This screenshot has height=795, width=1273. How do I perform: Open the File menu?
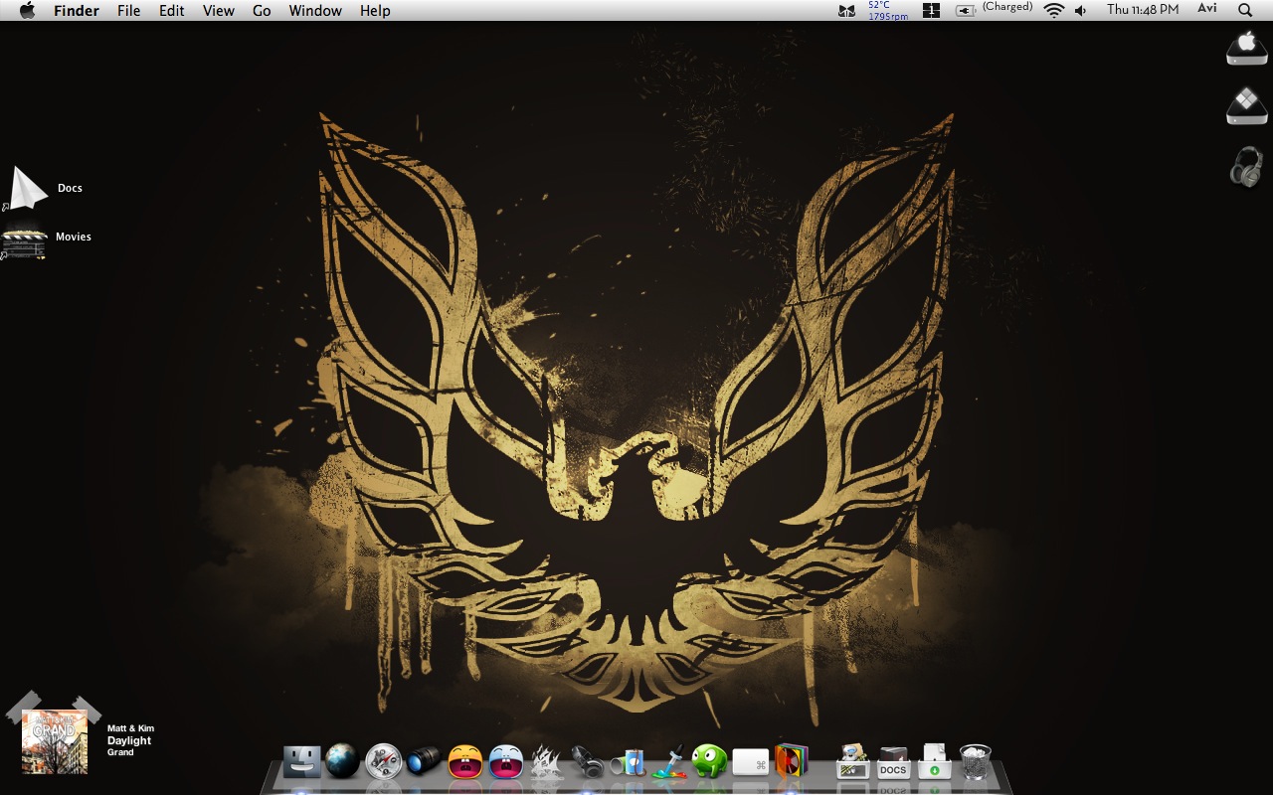[128, 10]
